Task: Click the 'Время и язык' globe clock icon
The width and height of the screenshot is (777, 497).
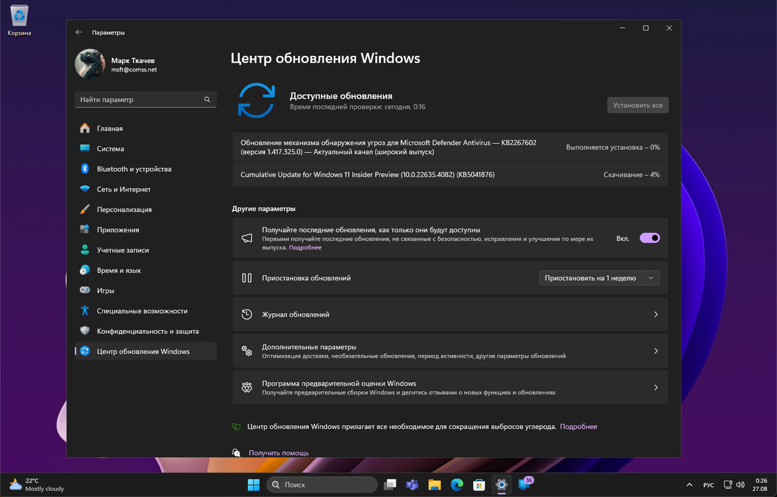Action: tap(85, 270)
